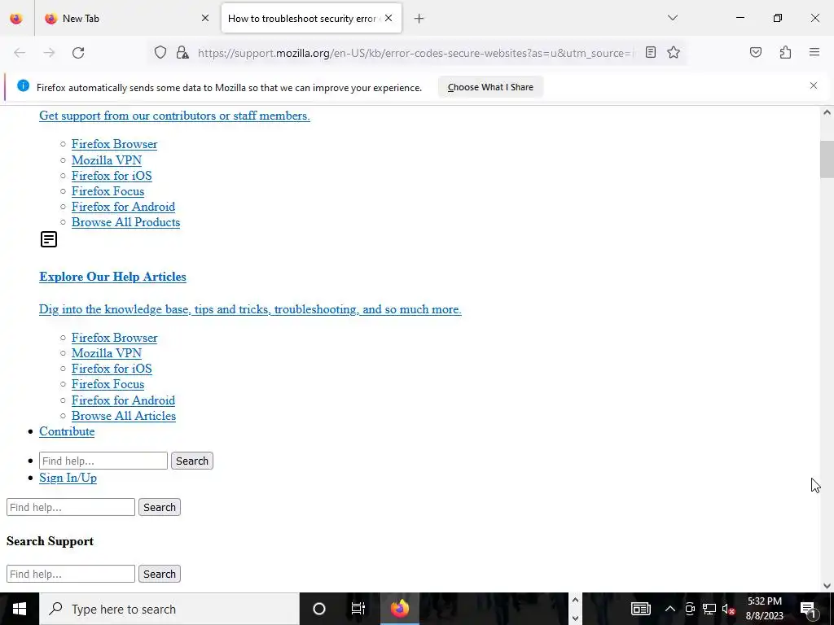834x625 pixels.
Task: Click the article icon above Explore Help Articles
Action: tap(49, 239)
